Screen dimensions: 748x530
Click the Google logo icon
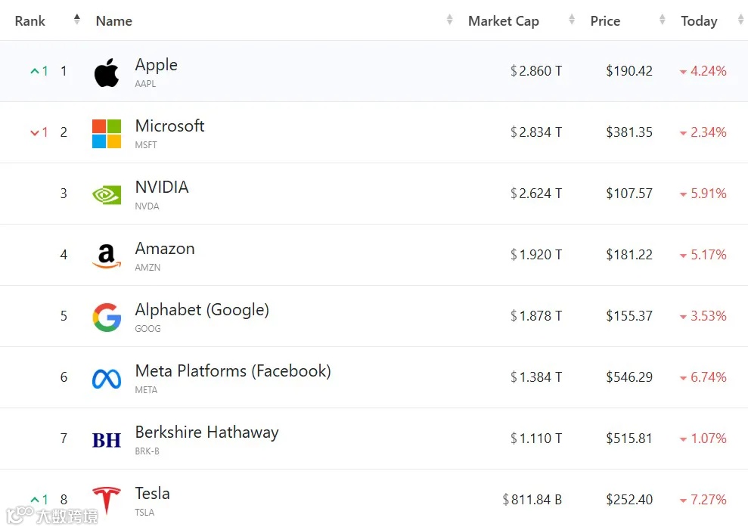(107, 317)
